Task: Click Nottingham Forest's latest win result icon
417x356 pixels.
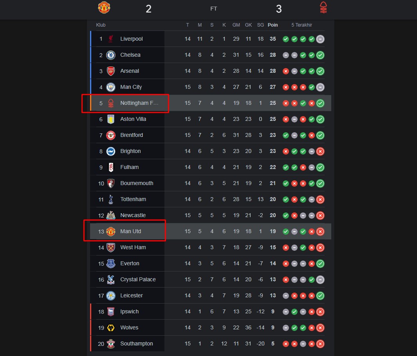Action: (320, 103)
